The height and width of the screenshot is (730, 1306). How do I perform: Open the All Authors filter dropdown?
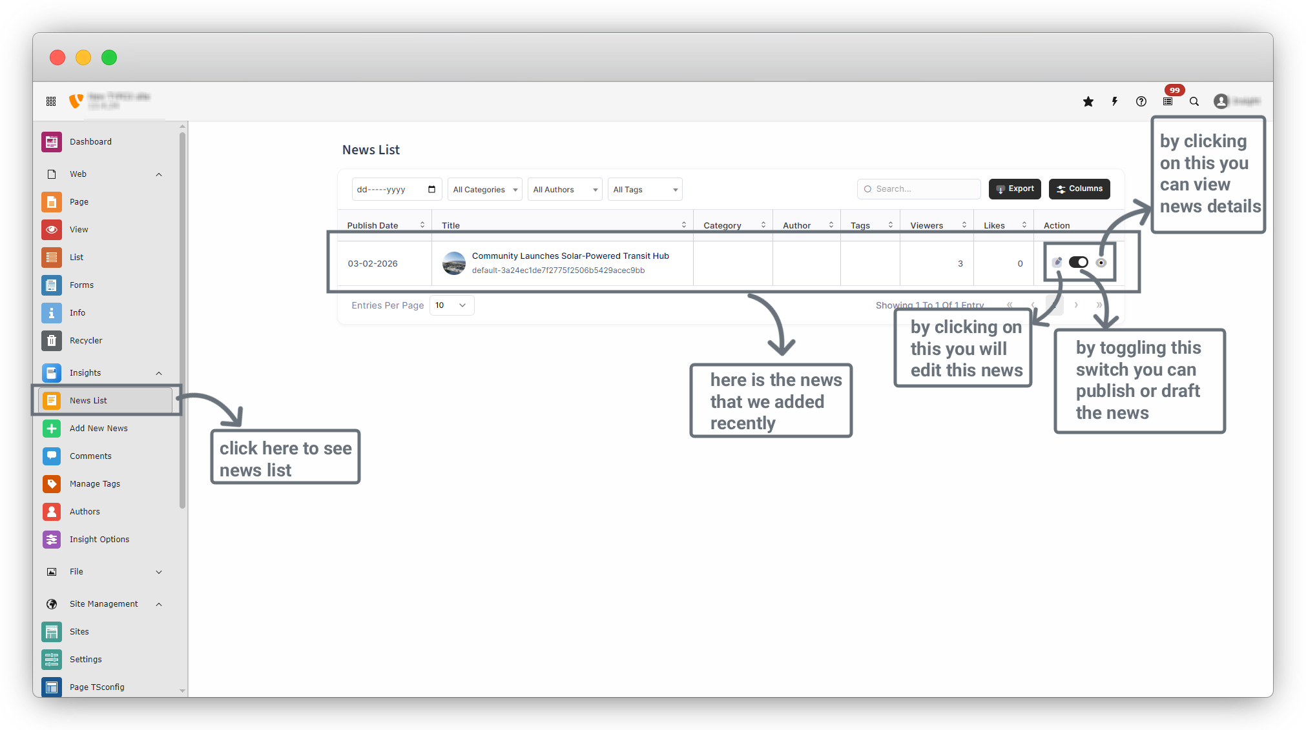[x=565, y=189]
